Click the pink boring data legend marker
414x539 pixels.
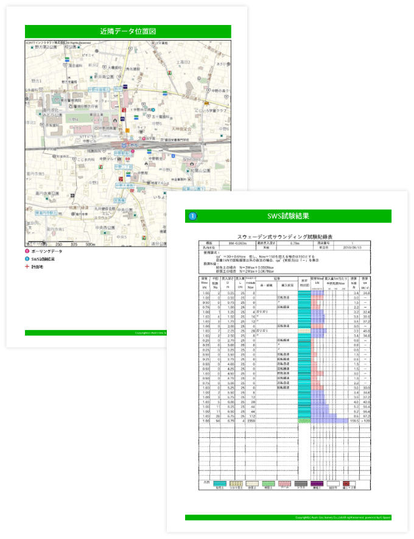(27, 252)
